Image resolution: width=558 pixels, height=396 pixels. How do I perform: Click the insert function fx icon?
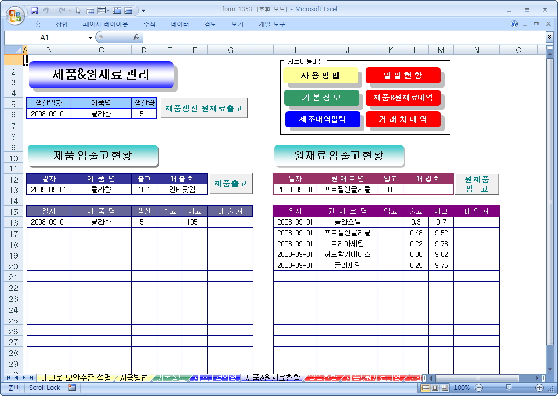136,37
